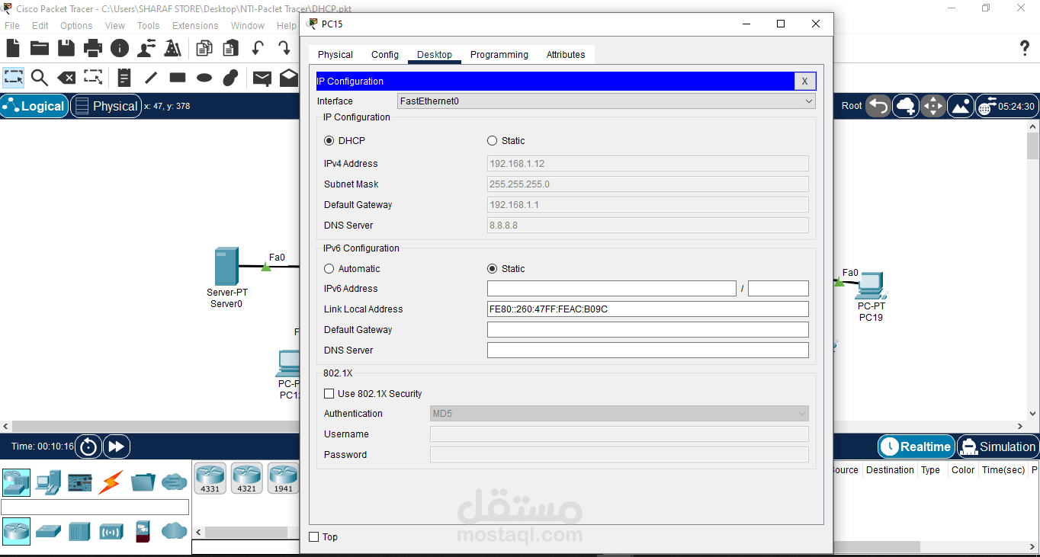Open the Authentication MD5 dropdown
Viewport: 1040px width, 557px height.
619,414
